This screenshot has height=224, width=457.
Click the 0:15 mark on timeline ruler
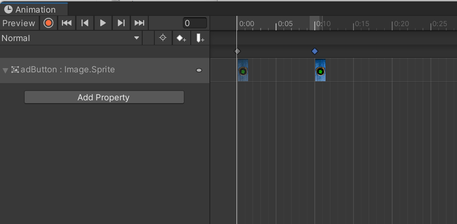(362, 24)
